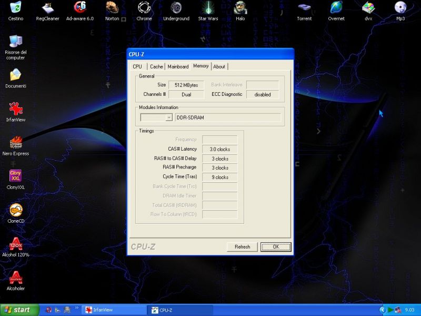Open the Windows start menu
Screen dimensions: 421x316
19,310
